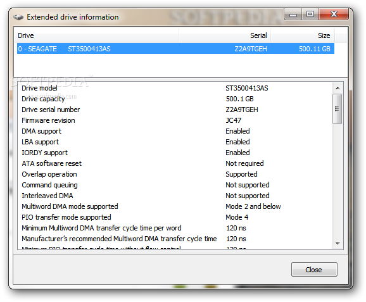The width and height of the screenshot is (366, 302).
Task: Click serial Z2A9TGEH in the drive list
Action: [x=251, y=49]
